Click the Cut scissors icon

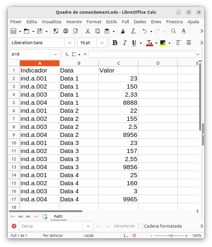88,31
